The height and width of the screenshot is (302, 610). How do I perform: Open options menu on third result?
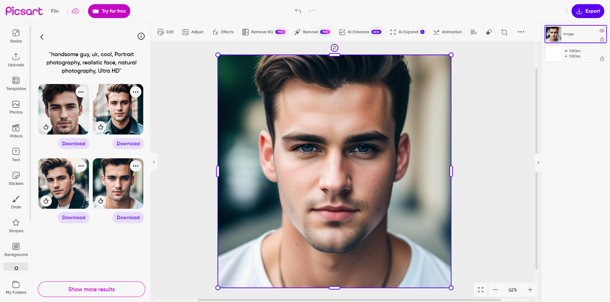point(81,166)
